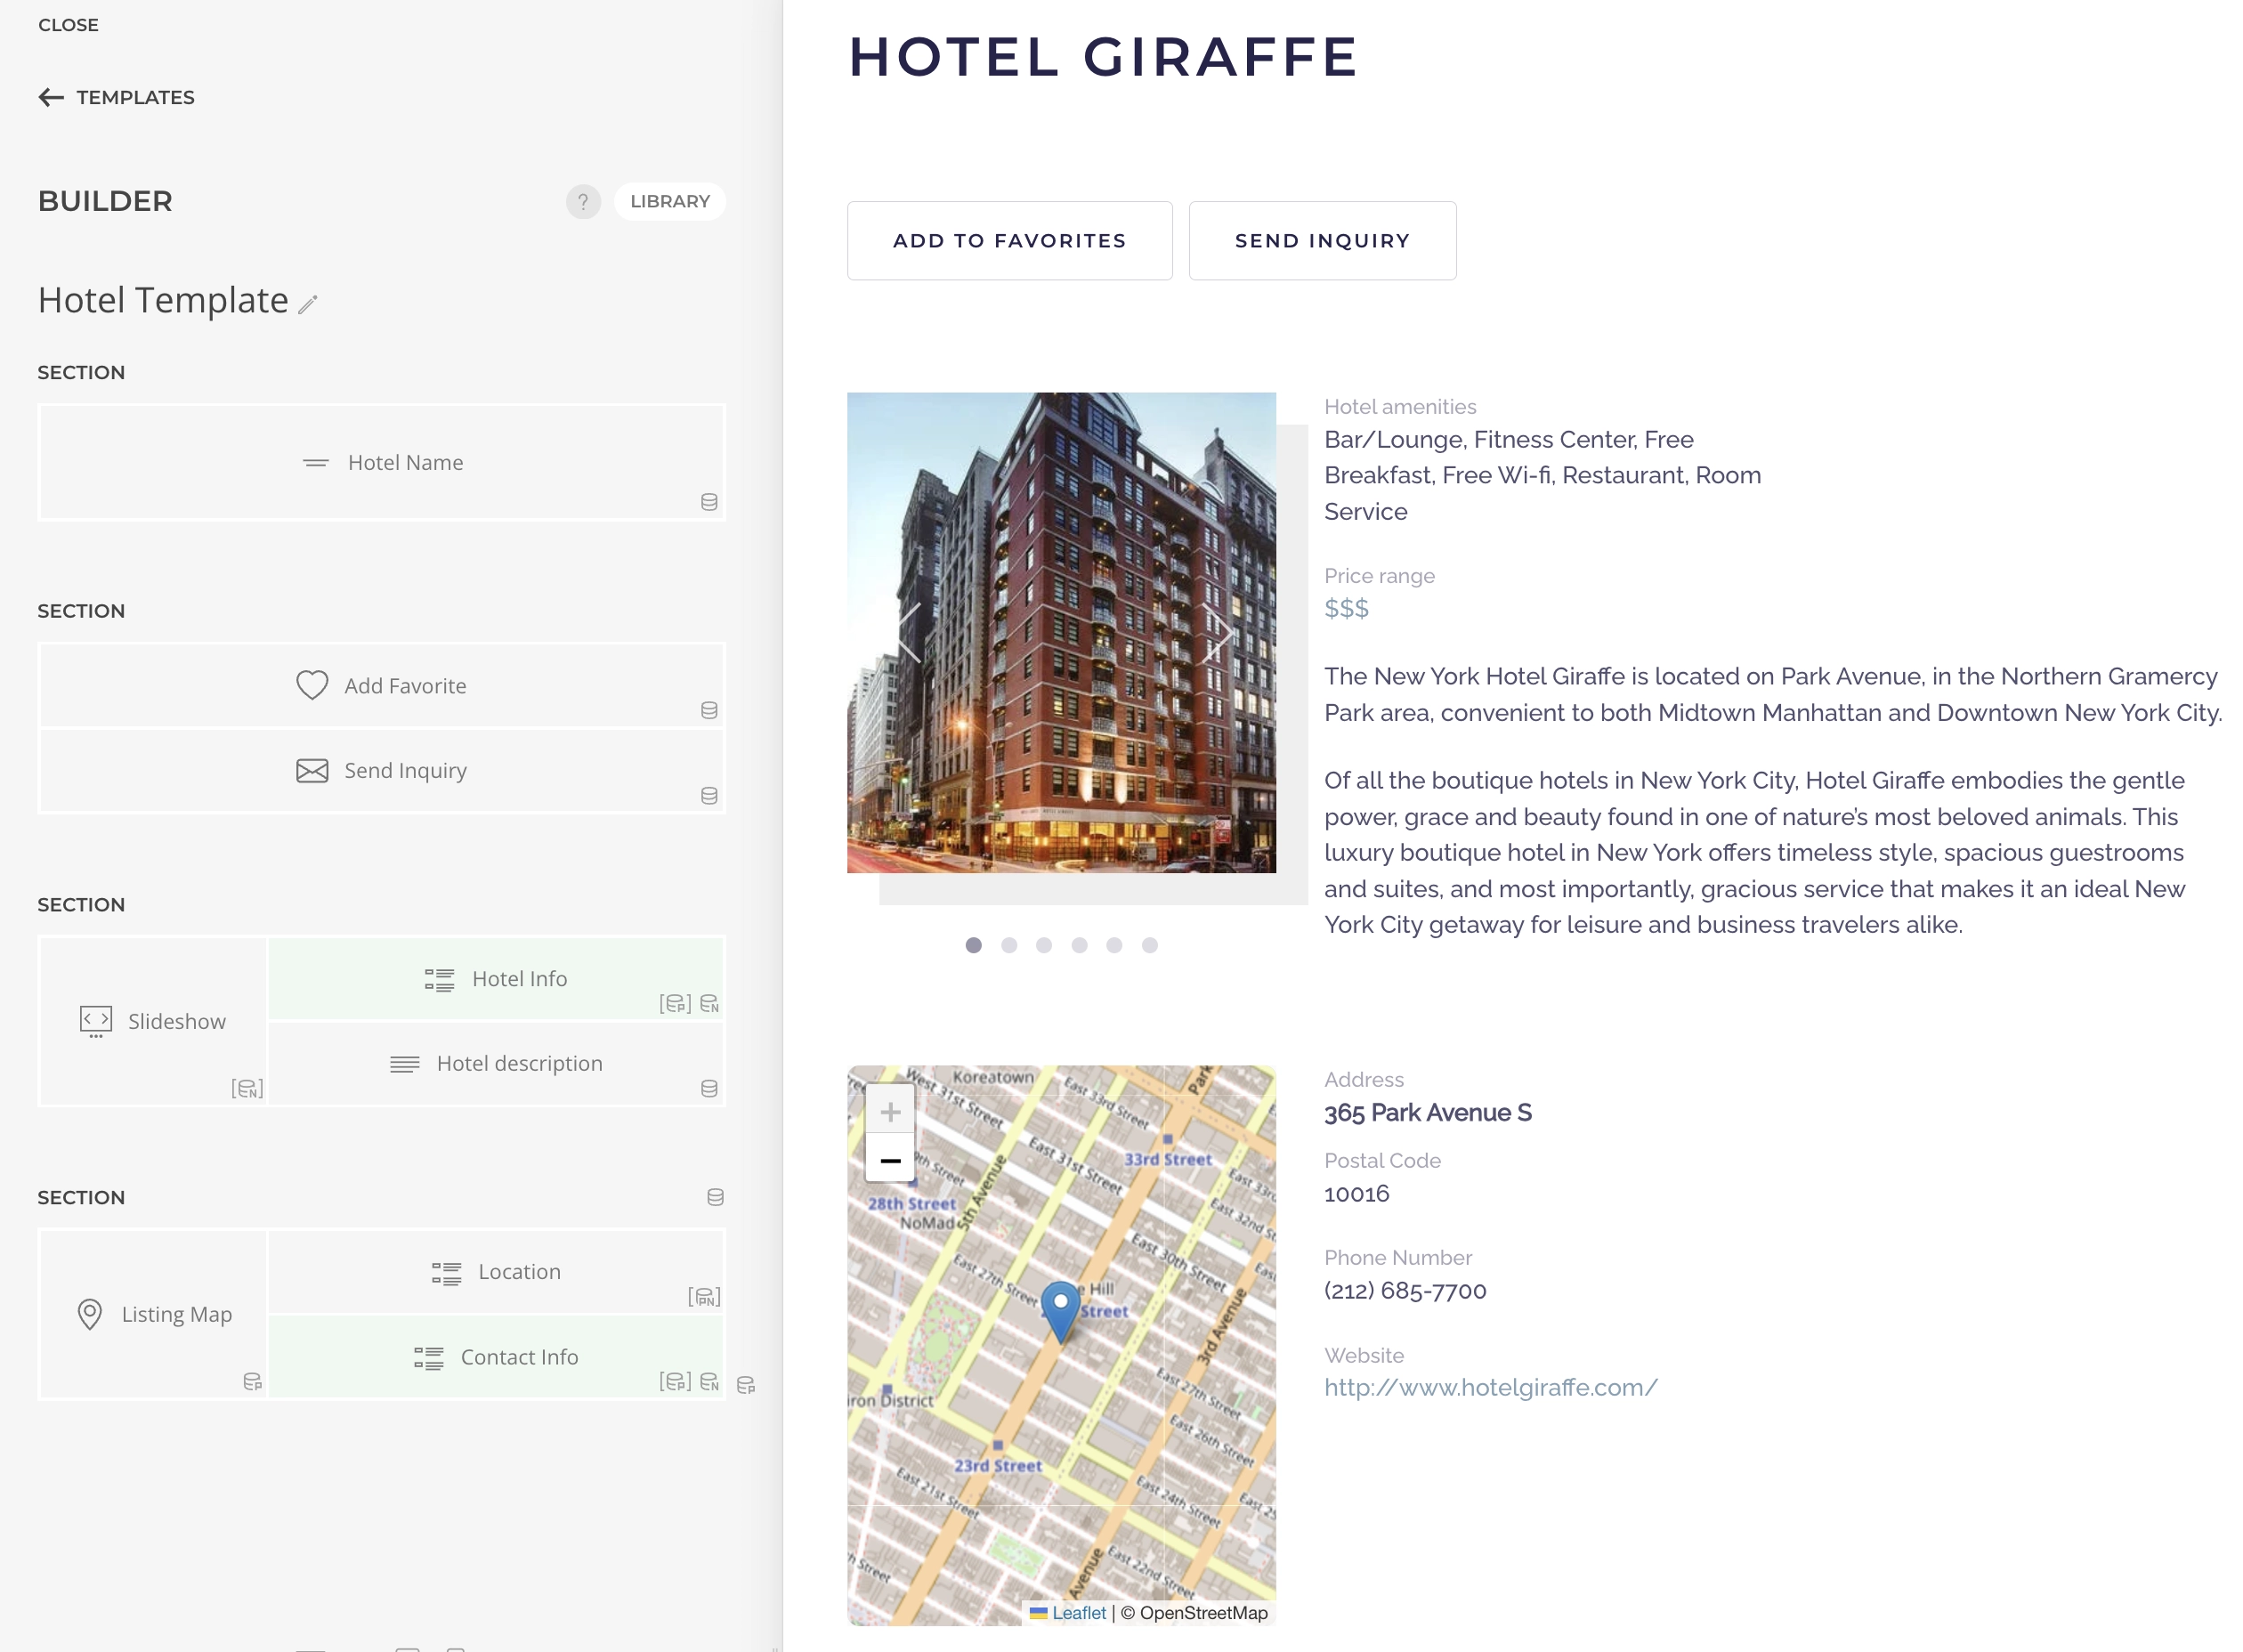Expand the third SECTION with slideshow
The image size is (2243, 1652).
(x=82, y=903)
